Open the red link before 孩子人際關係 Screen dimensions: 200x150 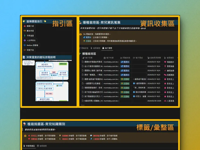pos(96,139)
